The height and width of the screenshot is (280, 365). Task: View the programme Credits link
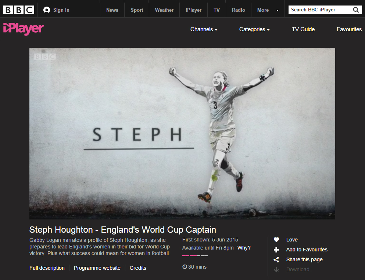click(x=138, y=268)
